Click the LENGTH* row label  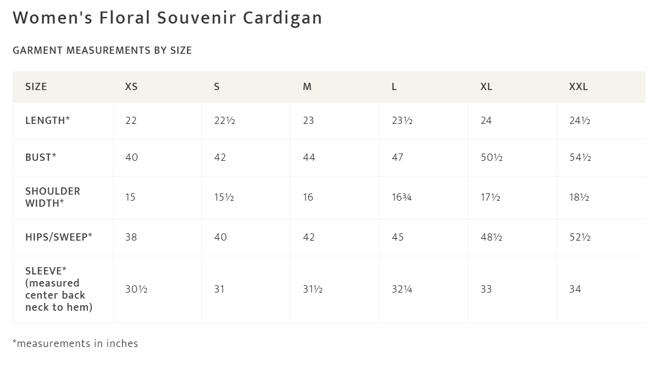point(48,121)
